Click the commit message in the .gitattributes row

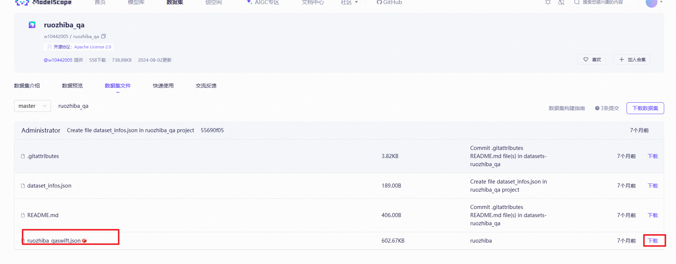(x=508, y=156)
